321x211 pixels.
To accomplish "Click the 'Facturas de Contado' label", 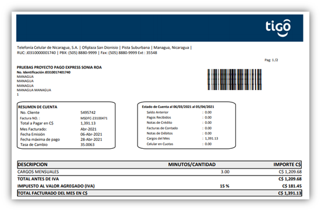I will [162, 128].
